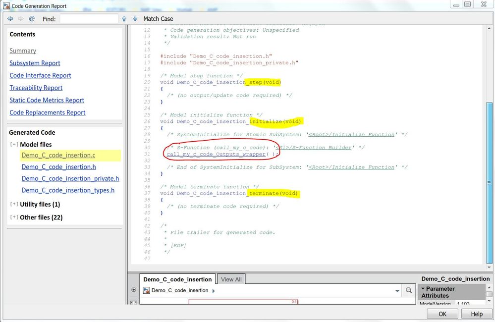This screenshot has height=322, width=495.
Task: Open the Summary report link
Action: [x=23, y=51]
